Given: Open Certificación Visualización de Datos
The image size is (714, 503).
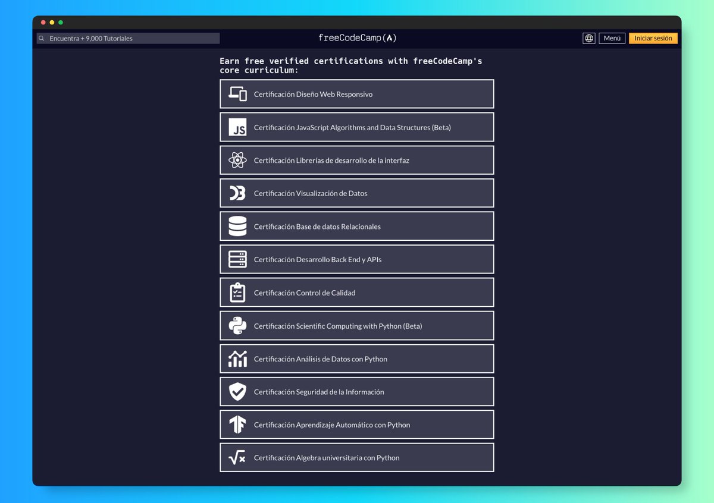Looking at the screenshot, I should pyautogui.click(x=357, y=193).
